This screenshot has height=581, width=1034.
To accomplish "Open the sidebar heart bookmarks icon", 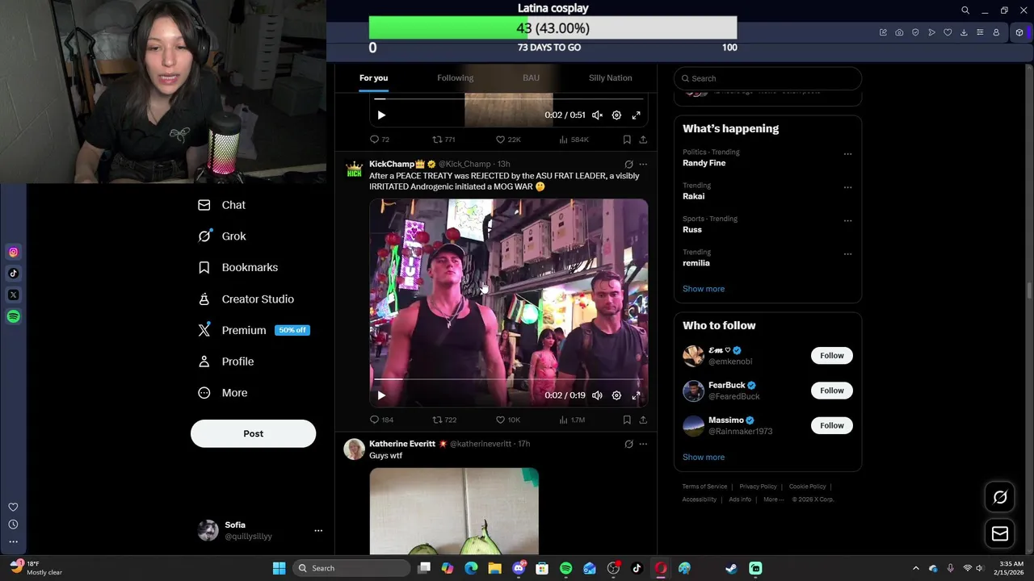I will tap(13, 507).
